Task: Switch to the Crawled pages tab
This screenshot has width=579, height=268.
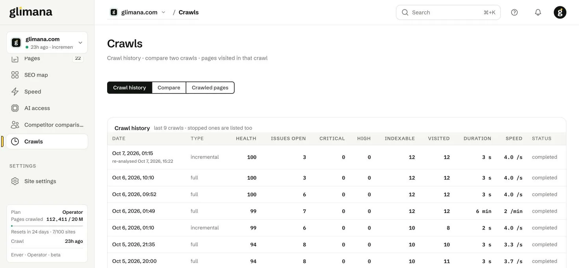Action: (x=210, y=88)
